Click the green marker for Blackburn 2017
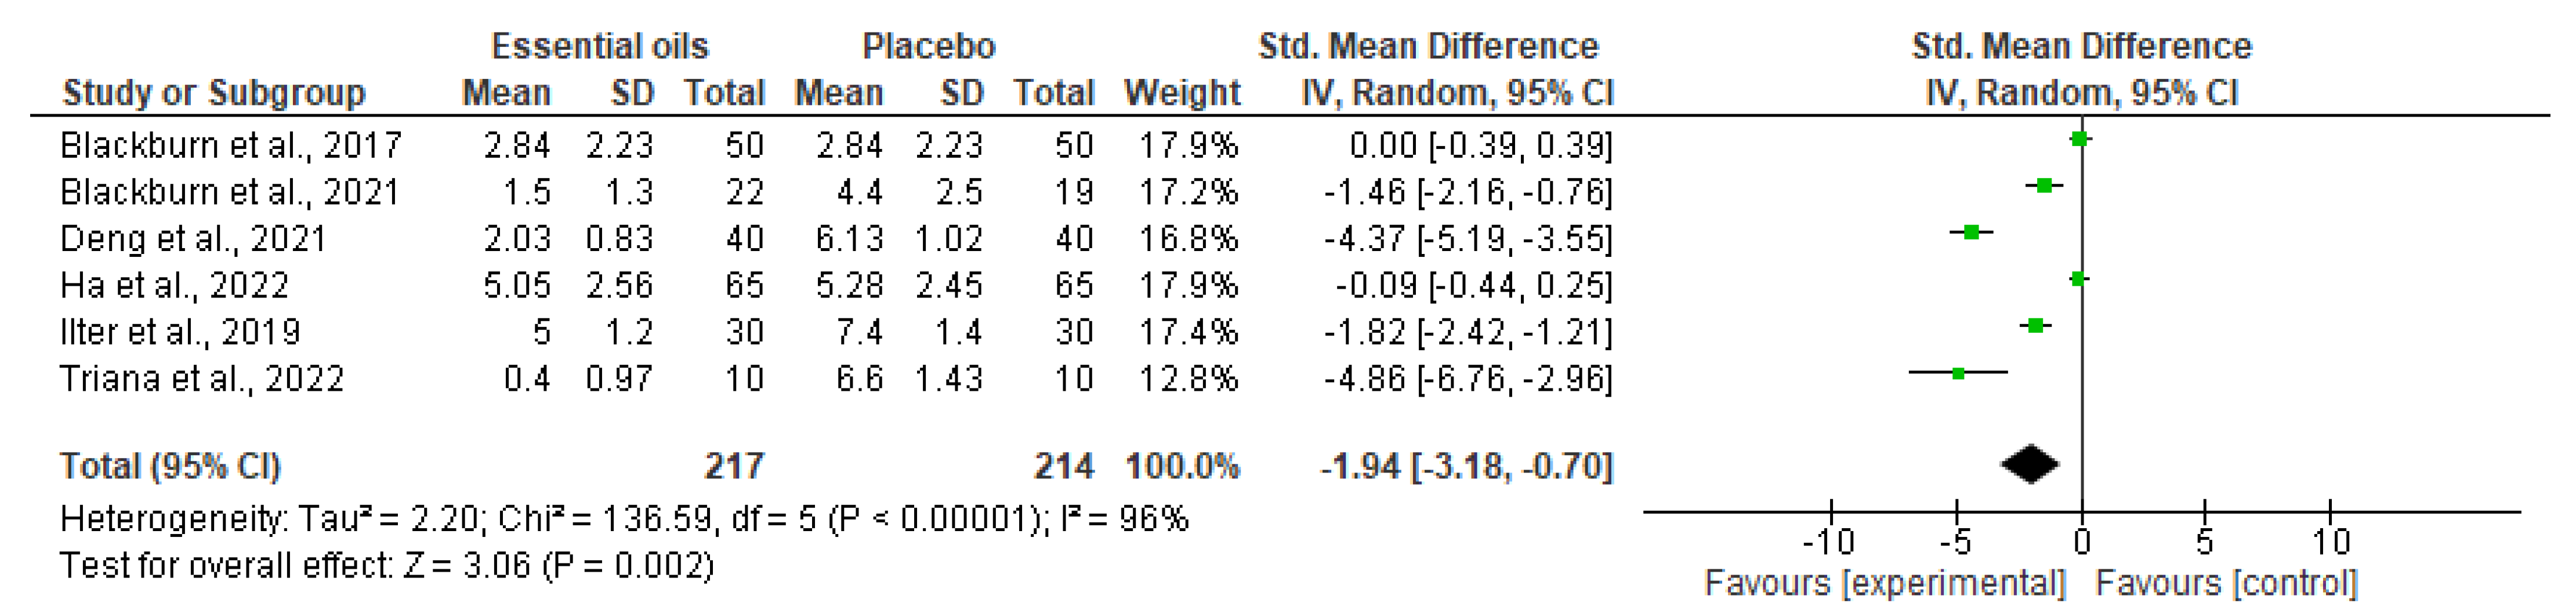Image resolution: width=2576 pixels, height=614 pixels. (2080, 139)
